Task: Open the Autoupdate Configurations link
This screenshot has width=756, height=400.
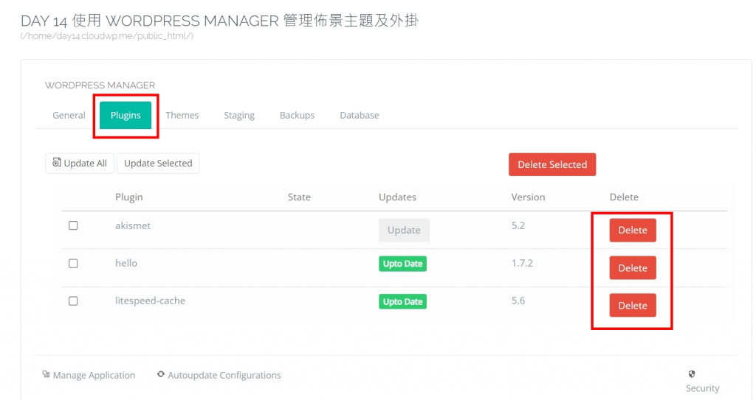Action: point(224,375)
